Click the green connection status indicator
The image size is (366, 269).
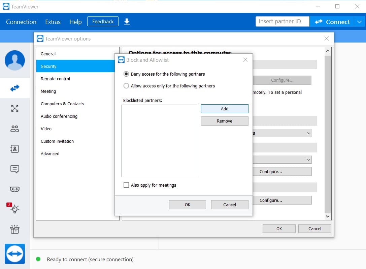click(x=38, y=259)
